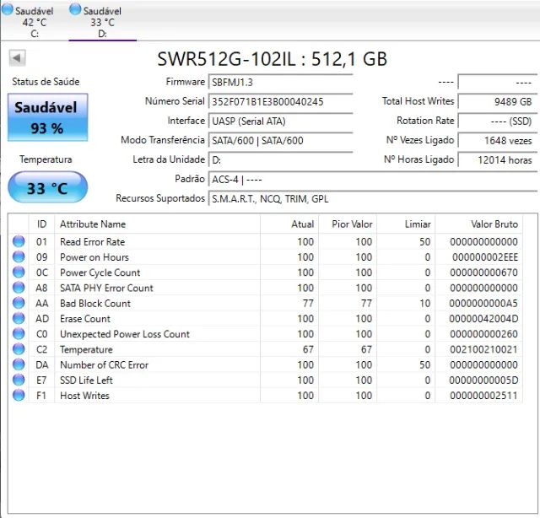Select the Erase Count row name
Screen dimensions: 540x518
click(85, 319)
